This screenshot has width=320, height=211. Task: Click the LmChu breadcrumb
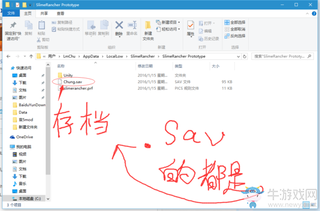(x=69, y=56)
